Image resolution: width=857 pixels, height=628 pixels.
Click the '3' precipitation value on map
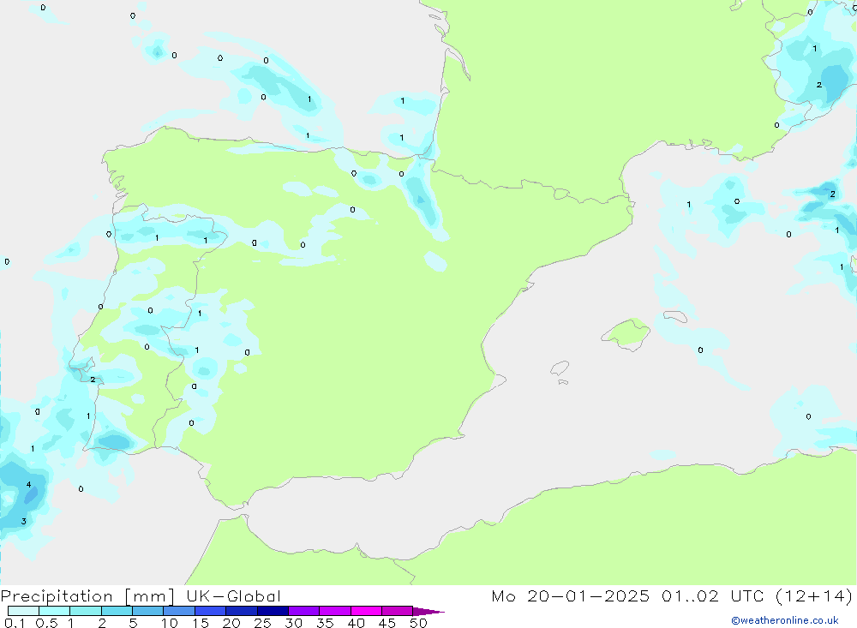[x=23, y=522]
